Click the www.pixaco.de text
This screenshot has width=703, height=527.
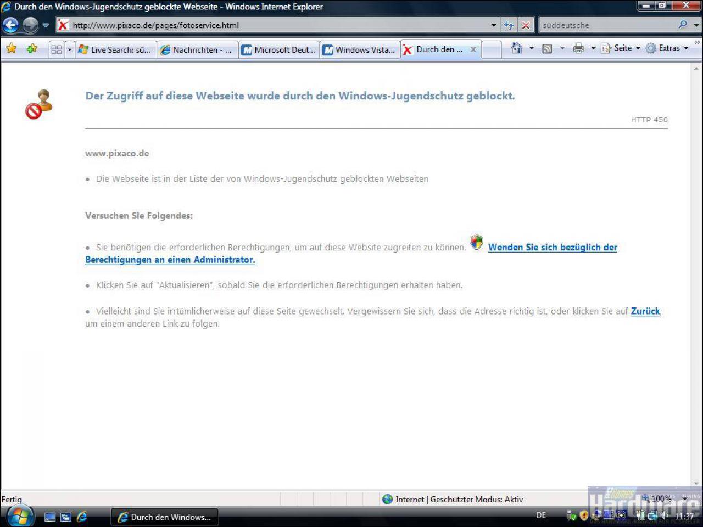[117, 153]
